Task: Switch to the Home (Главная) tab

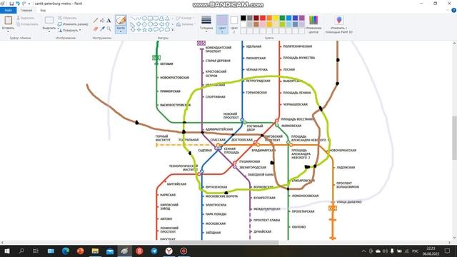Action: coord(26,11)
